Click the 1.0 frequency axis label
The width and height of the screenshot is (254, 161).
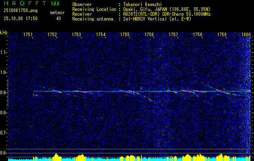pyautogui.click(x=3, y=72)
